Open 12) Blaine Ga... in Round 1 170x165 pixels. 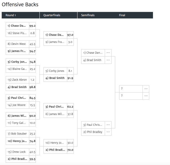click(21, 69)
